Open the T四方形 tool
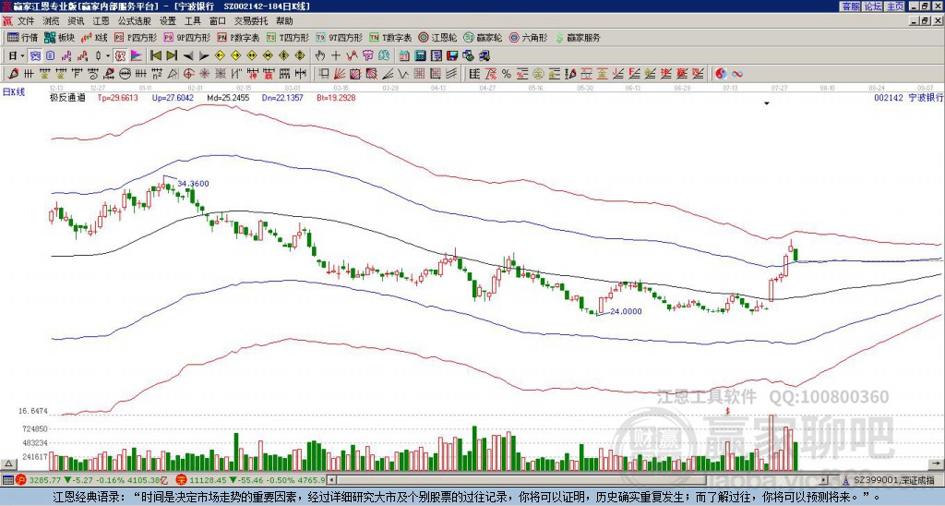 coord(288,37)
